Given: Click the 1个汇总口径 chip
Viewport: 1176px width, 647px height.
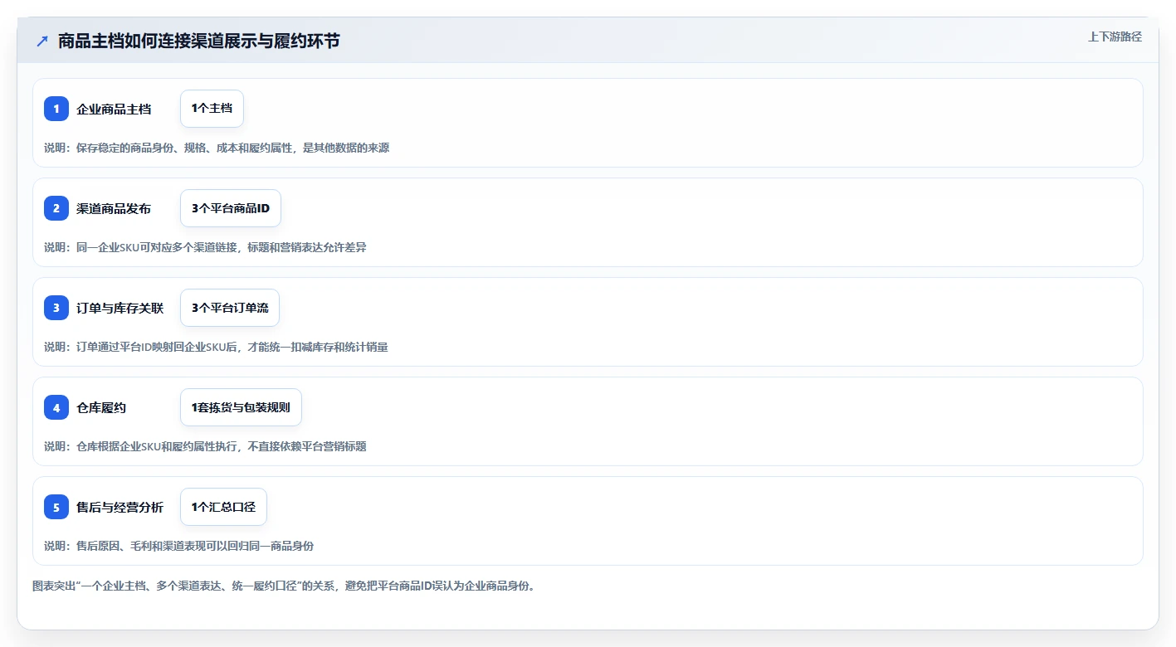Looking at the screenshot, I should tap(223, 507).
